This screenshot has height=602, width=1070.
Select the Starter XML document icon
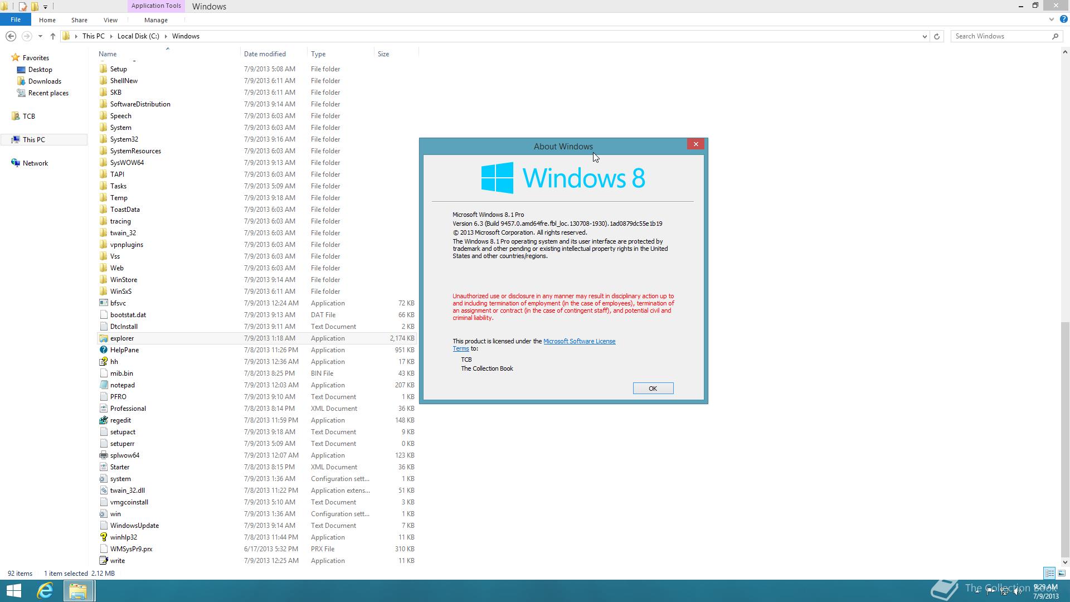pyautogui.click(x=103, y=467)
